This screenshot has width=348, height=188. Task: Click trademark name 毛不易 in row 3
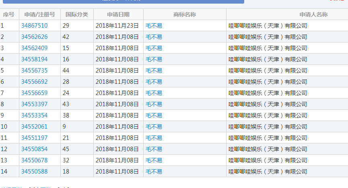coord(154,48)
